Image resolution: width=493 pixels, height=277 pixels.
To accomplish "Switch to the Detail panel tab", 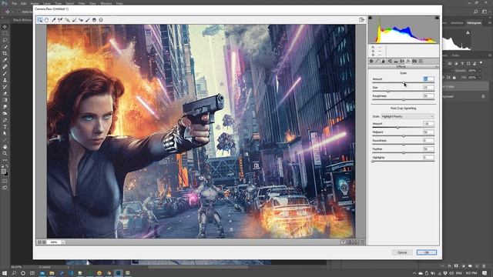I will (x=384, y=62).
